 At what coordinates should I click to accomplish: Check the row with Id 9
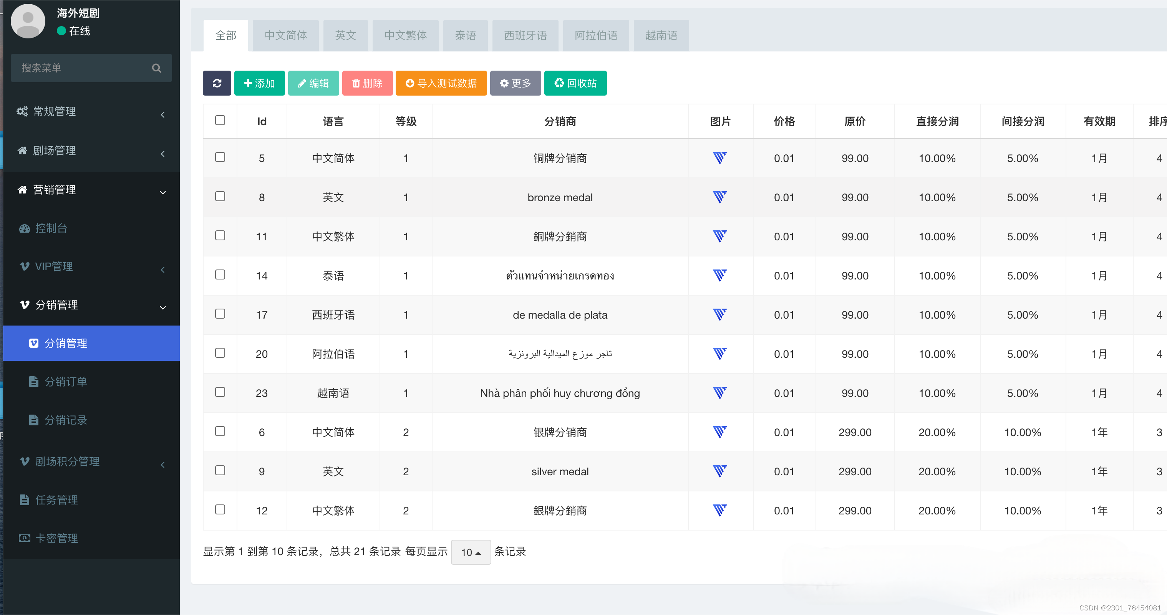click(220, 471)
